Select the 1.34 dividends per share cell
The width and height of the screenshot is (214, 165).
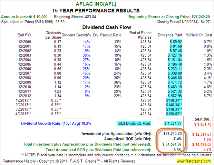coord(57,96)
